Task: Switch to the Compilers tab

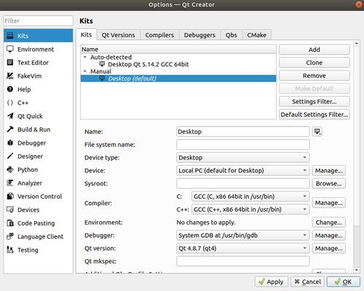Action: [159, 35]
